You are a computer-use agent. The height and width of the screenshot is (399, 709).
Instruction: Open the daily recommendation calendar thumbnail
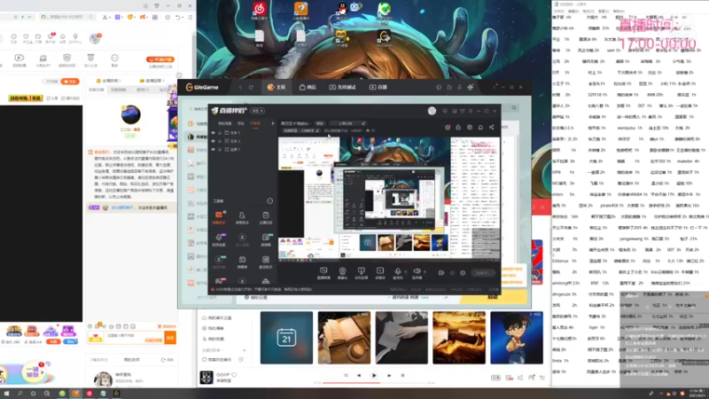click(286, 338)
